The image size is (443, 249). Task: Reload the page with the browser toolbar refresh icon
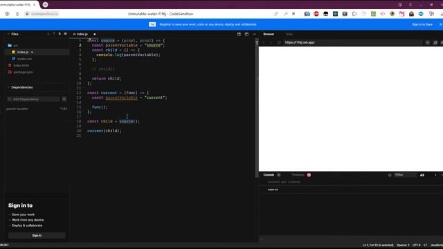click(17, 14)
